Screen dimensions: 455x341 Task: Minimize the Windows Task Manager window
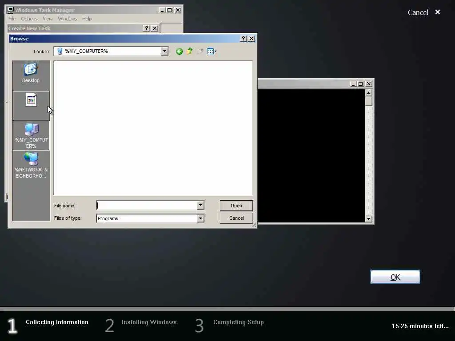tap(162, 10)
